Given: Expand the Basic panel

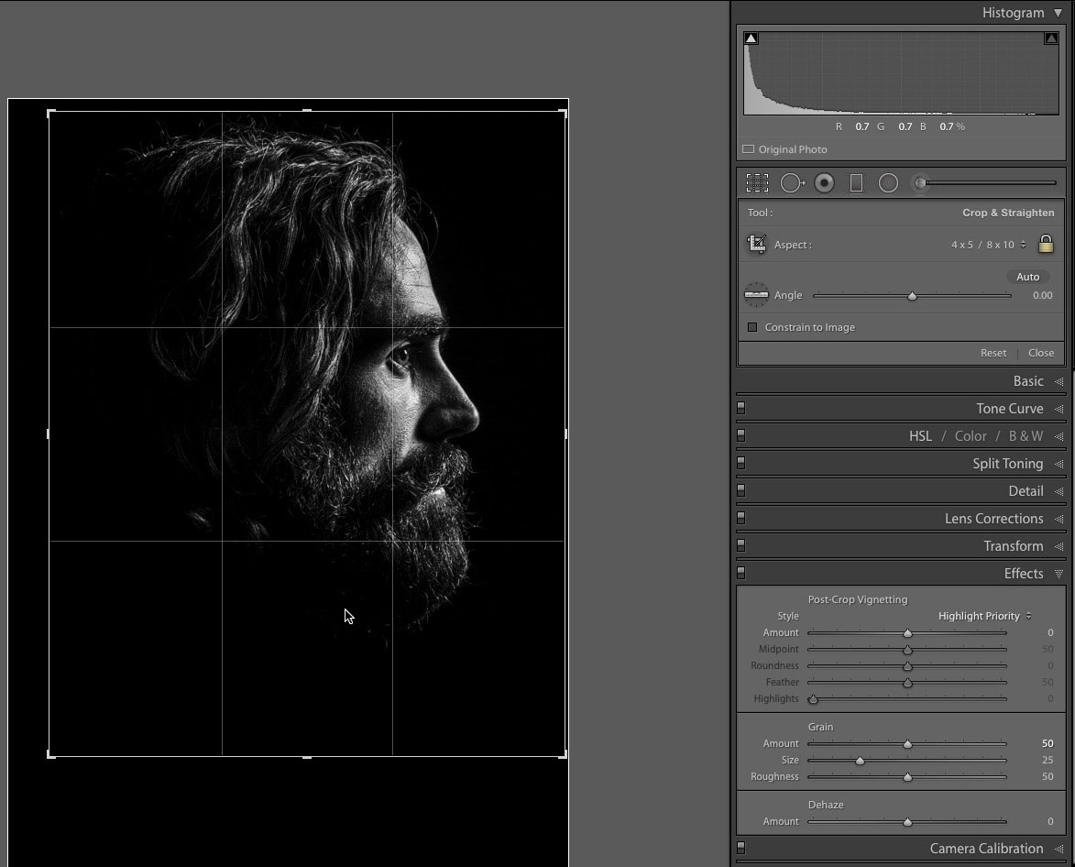Looking at the screenshot, I should tap(1028, 381).
